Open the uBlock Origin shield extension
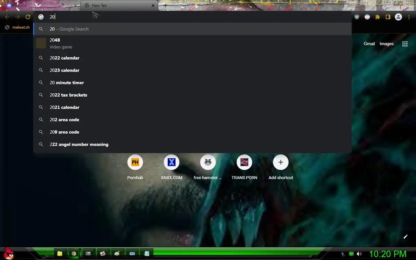The height and width of the screenshot is (260, 416). [x=357, y=17]
